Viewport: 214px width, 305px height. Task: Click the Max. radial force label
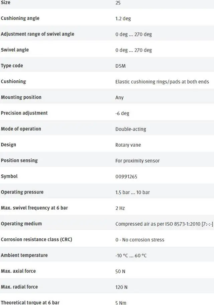(x=19, y=287)
